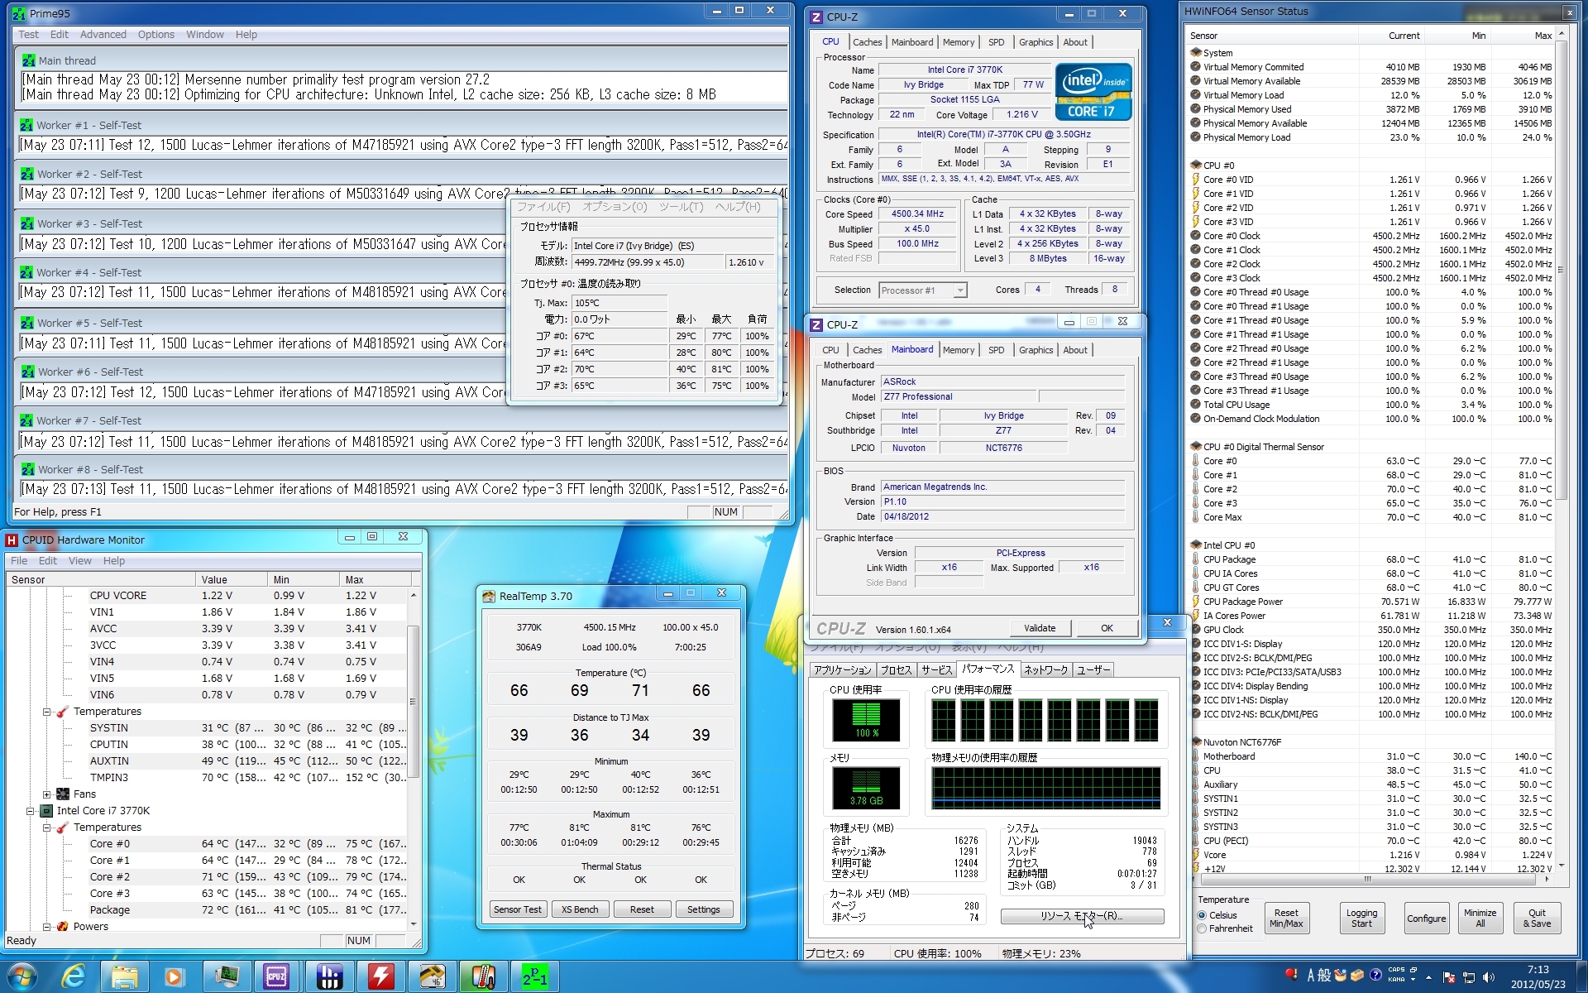Open the Prime95 taskbar icon
The width and height of the screenshot is (1588, 993).
coord(534,977)
